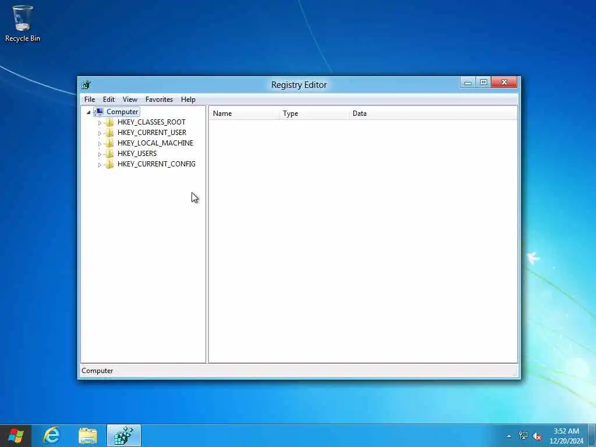Screen dimensions: 596x447
Task: Expand HKEY_CURRENT_CONFIG key
Action: [100, 165]
